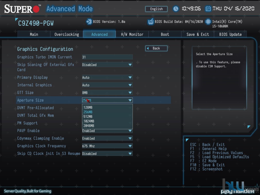Click the PM Support label
The image size is (260, 195).
tap(27, 123)
